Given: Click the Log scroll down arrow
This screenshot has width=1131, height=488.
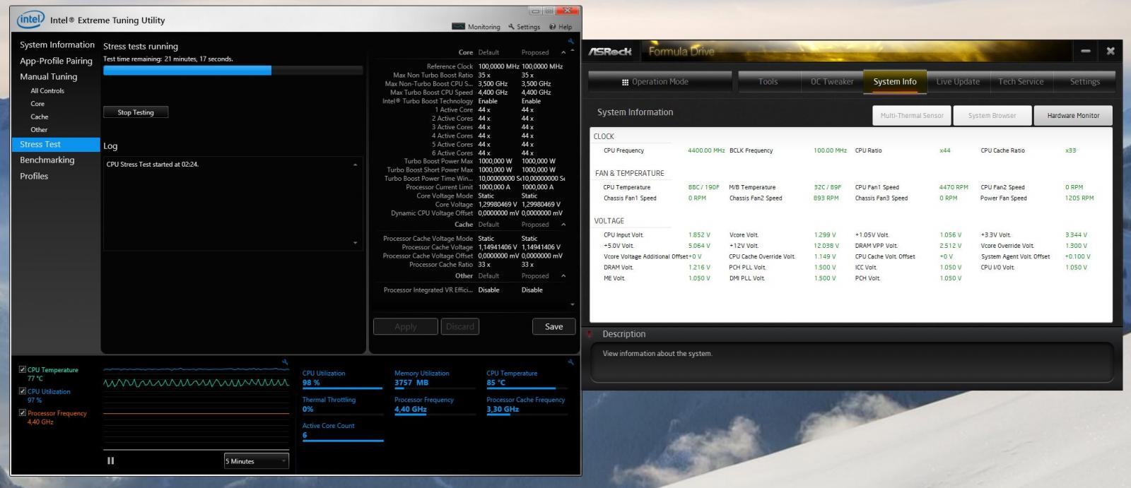Looking at the screenshot, I should point(355,243).
